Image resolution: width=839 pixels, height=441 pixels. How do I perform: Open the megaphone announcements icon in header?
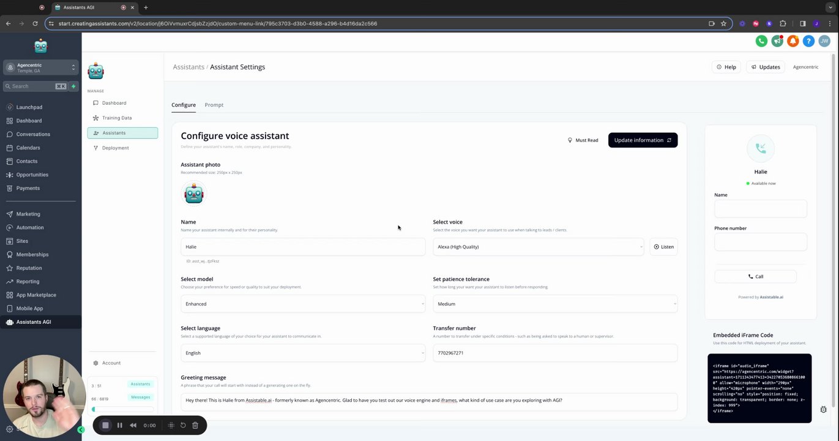pos(777,41)
